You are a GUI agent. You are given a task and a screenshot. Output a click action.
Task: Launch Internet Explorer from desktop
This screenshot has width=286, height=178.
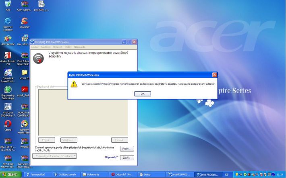pyautogui.click(x=8, y=24)
